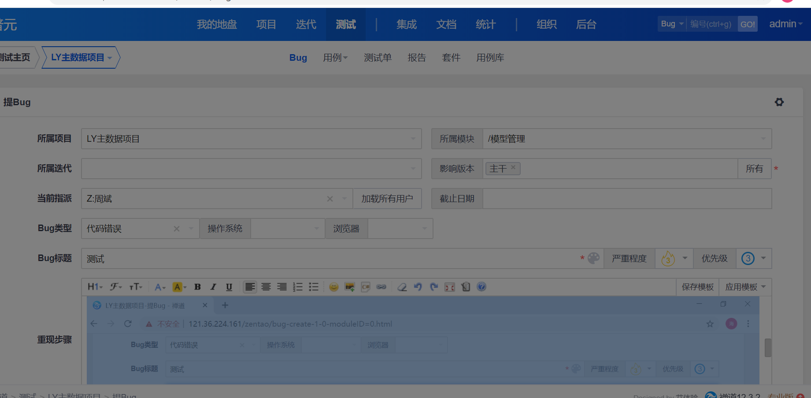Viewport: 811px width, 398px height.
Task: Toggle italic formatting in editor
Action: point(213,287)
